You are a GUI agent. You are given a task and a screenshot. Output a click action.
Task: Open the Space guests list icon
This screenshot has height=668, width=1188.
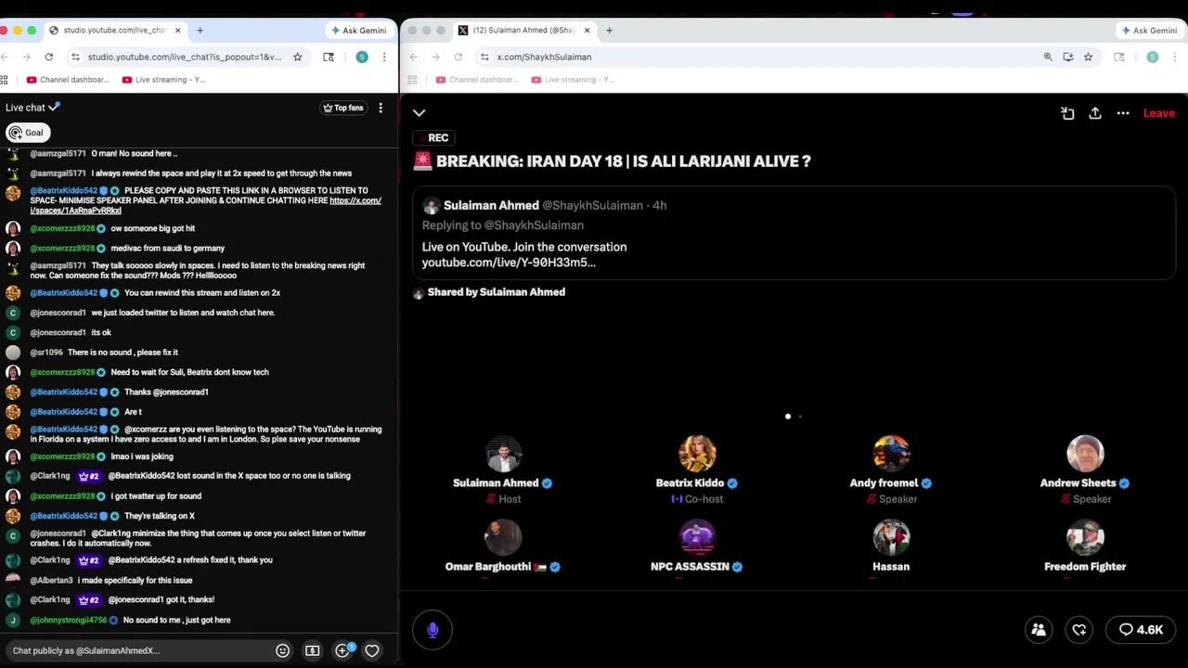pos(1039,630)
